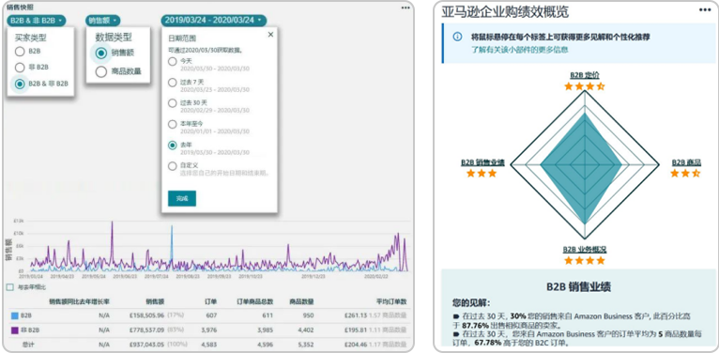Viewport: 719px width, 353px height.
Task: Toggle the 与去年相比 checkbox
Action: (x=10, y=287)
